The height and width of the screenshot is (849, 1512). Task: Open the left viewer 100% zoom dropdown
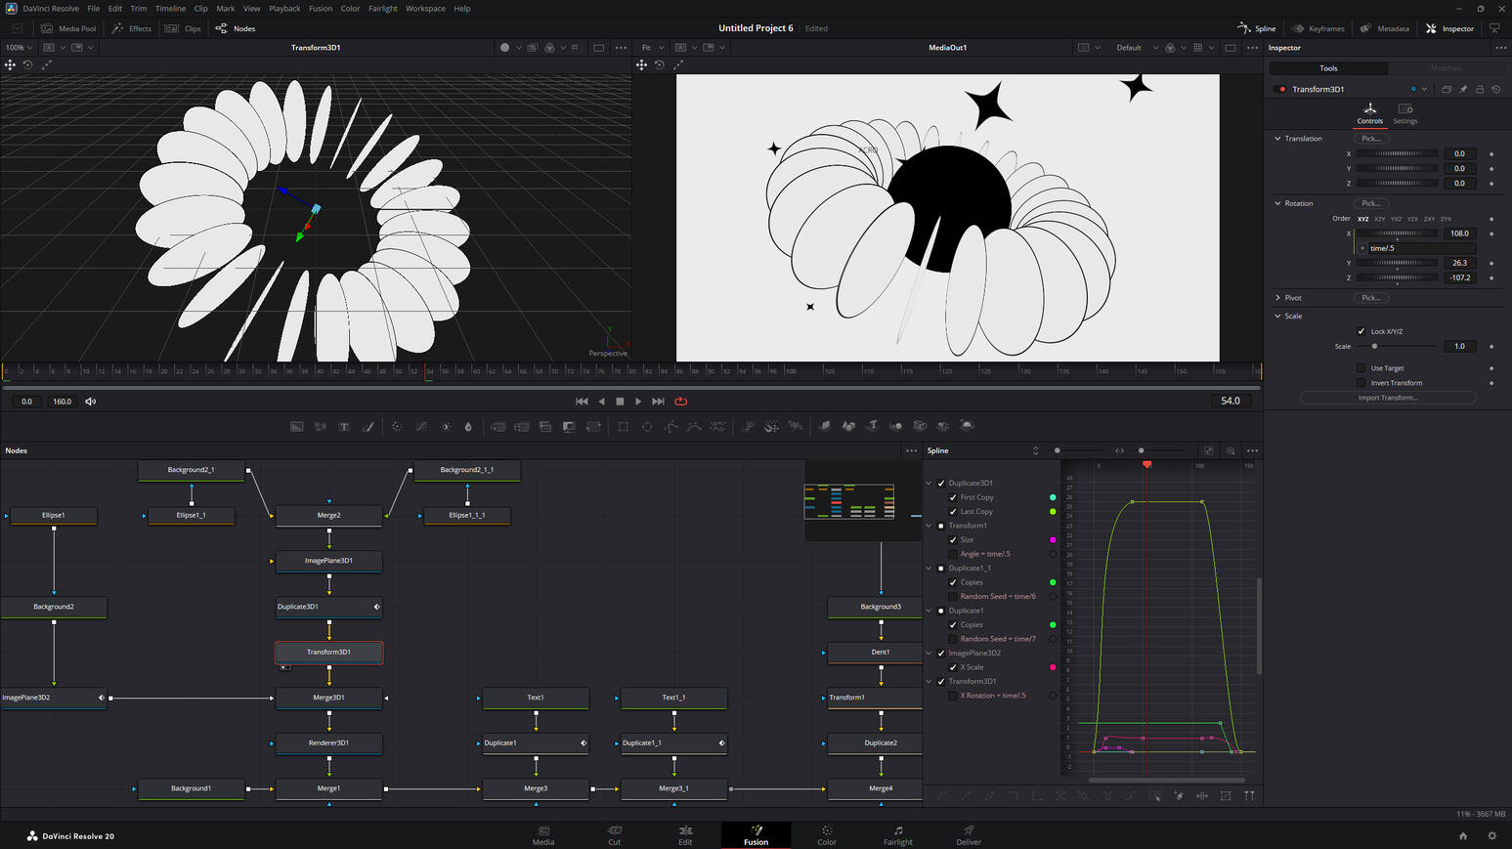[x=19, y=47]
